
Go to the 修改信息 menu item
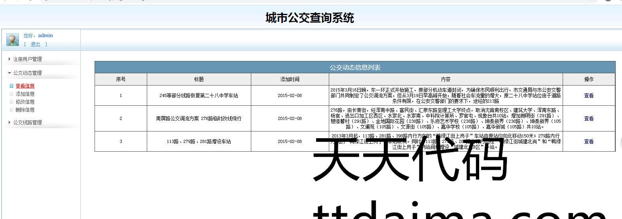(25, 102)
